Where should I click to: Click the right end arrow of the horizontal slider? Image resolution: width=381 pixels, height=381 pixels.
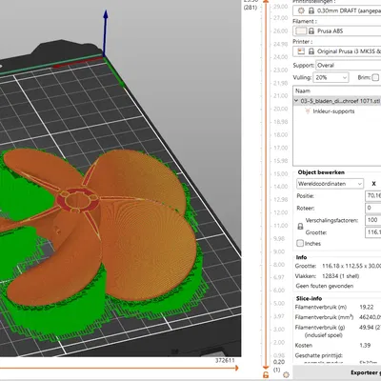236,368
